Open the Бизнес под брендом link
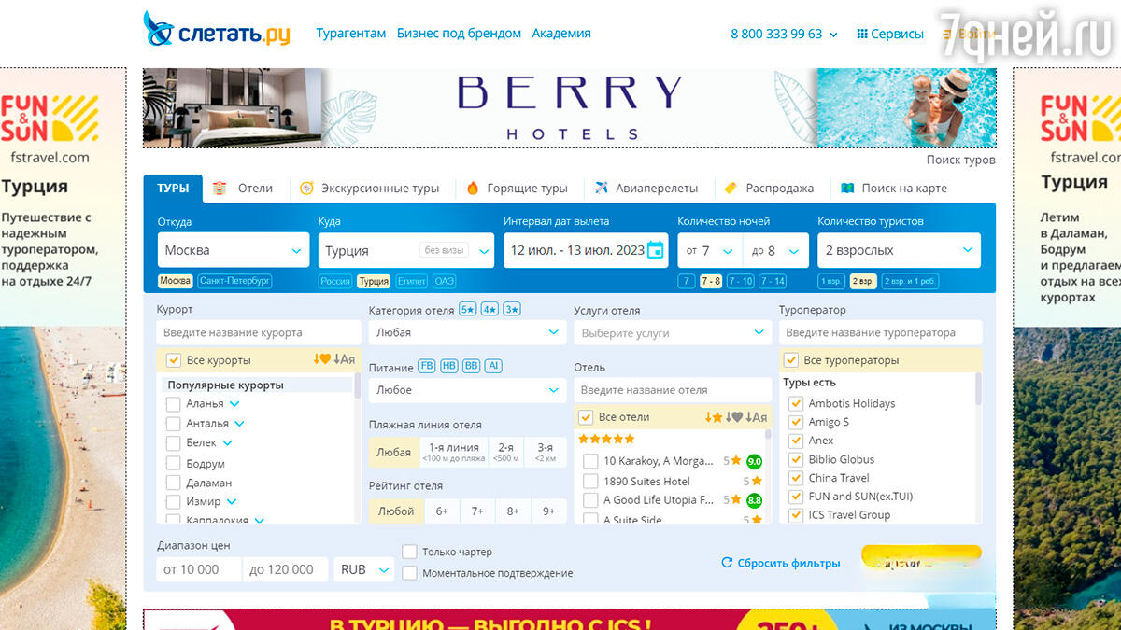 459,33
